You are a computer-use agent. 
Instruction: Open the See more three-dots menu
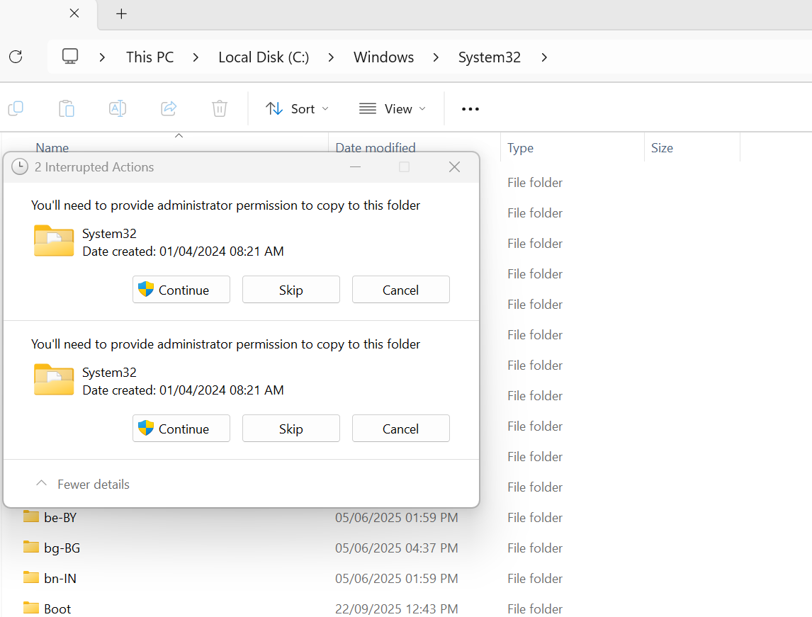pos(470,108)
